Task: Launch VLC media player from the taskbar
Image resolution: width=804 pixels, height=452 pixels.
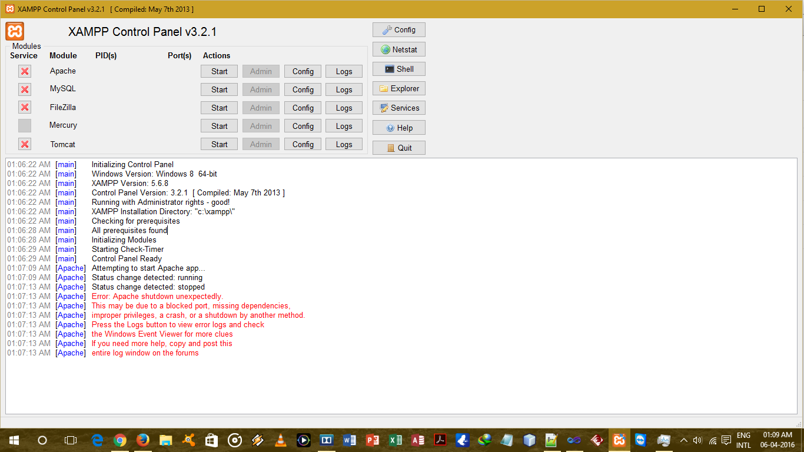Action: pyautogui.click(x=281, y=440)
